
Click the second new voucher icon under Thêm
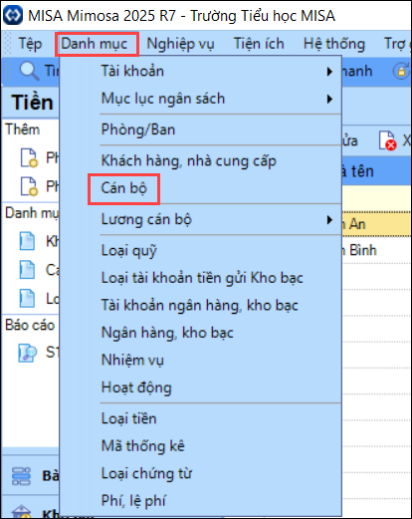(x=29, y=186)
